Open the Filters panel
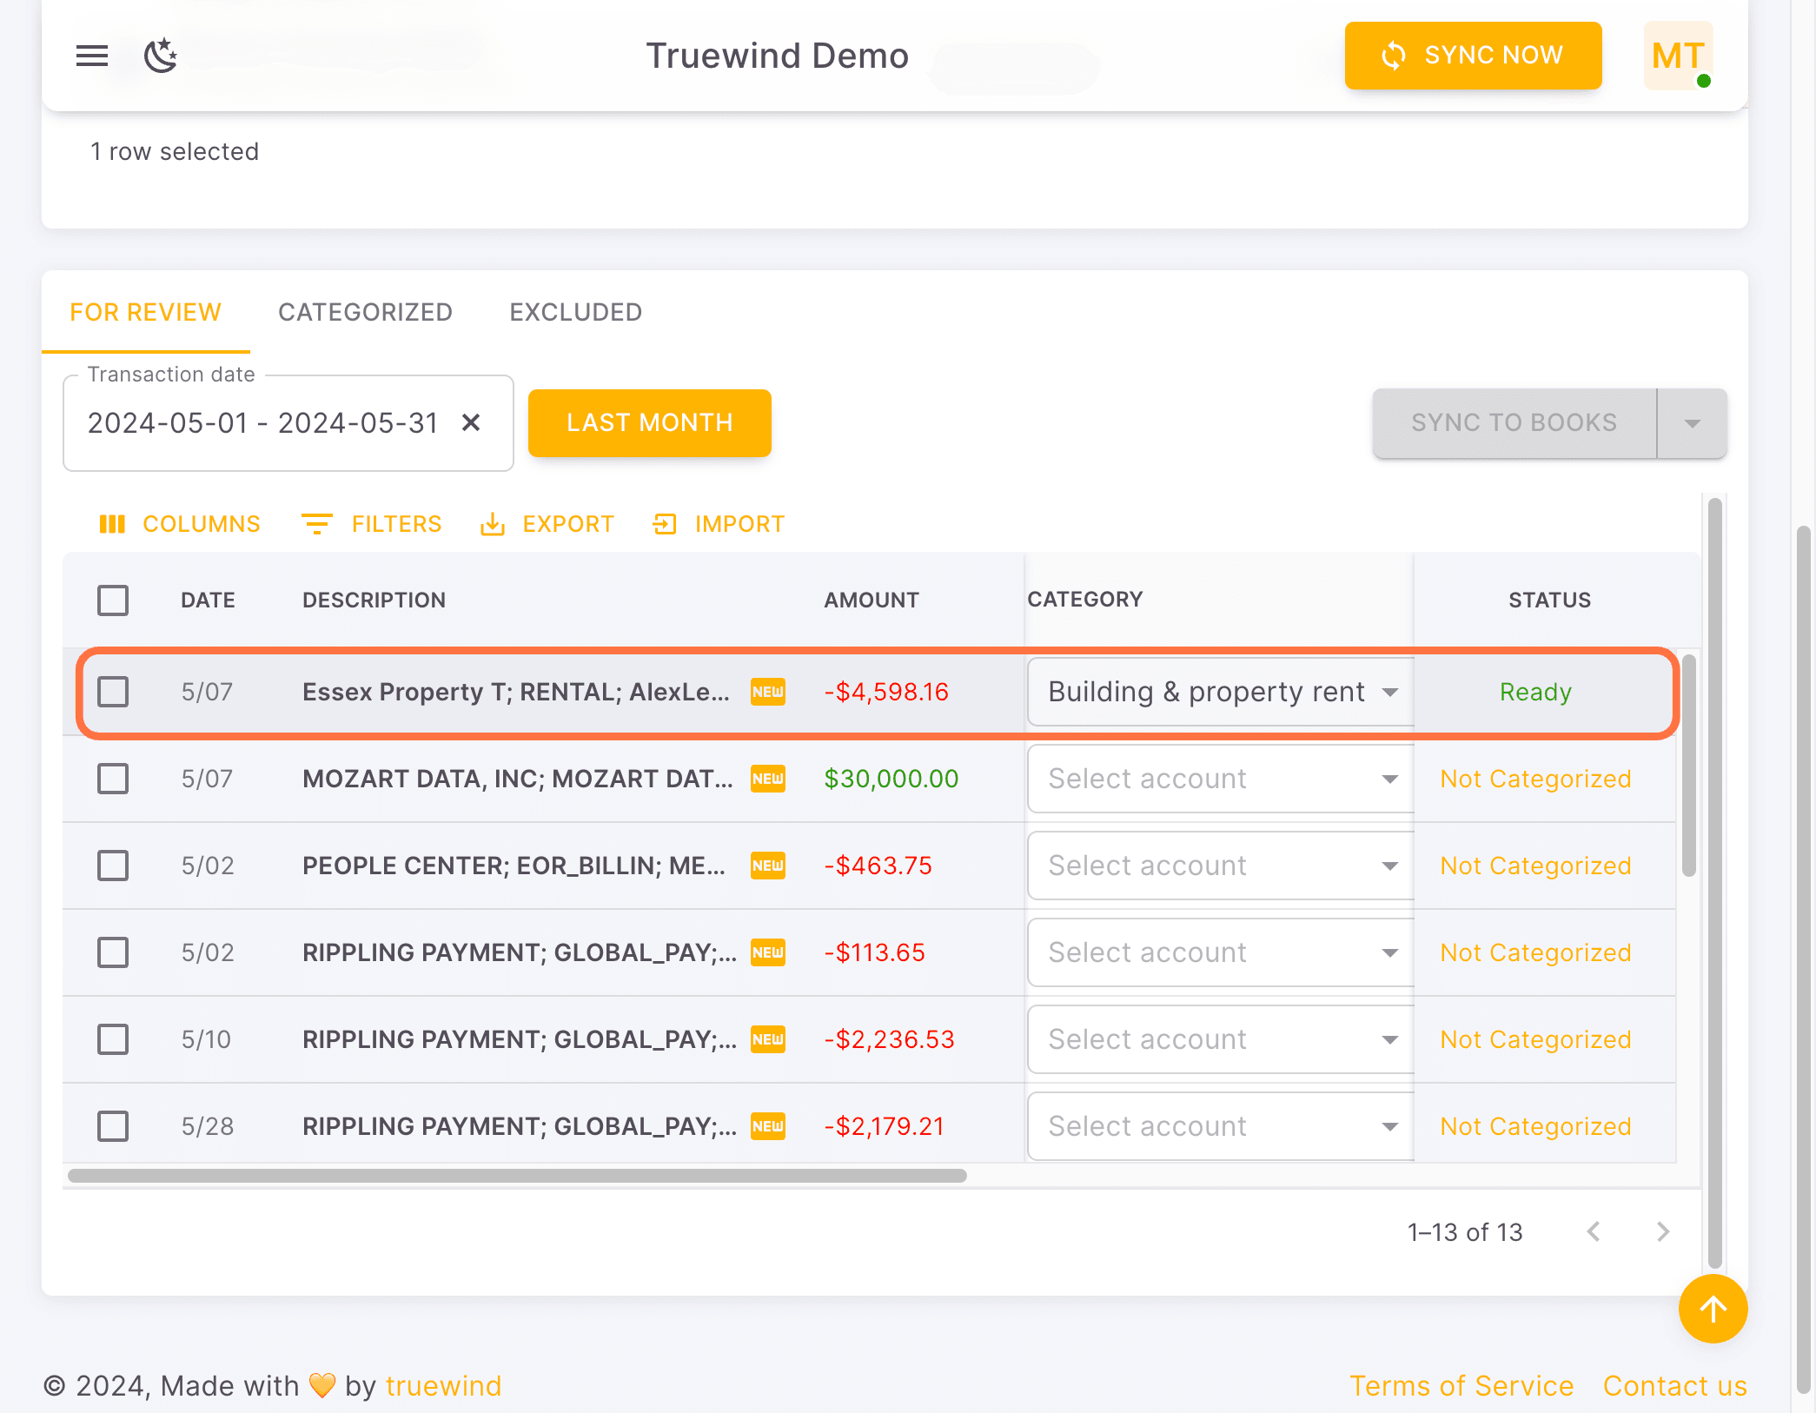The image size is (1816, 1413). pos(317,523)
